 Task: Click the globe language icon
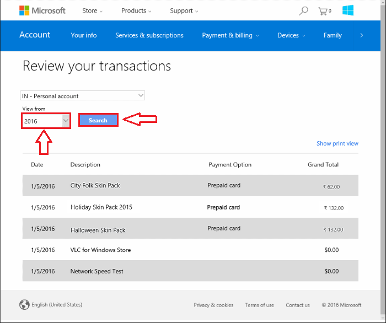click(x=24, y=305)
